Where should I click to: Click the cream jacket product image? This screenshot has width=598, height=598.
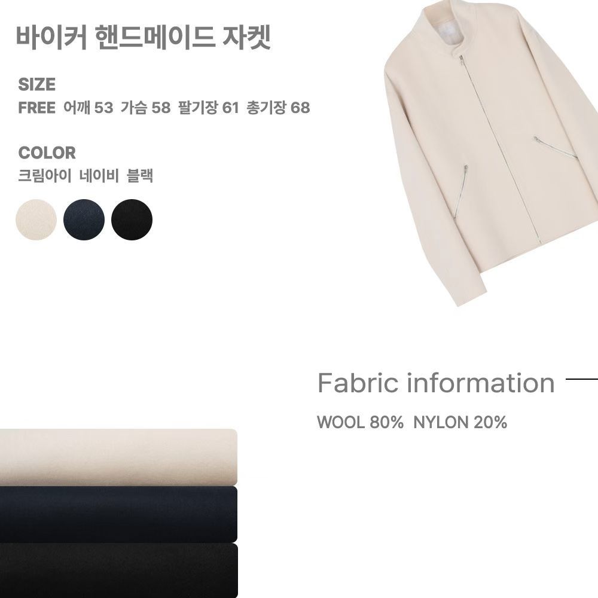pyautogui.click(x=490, y=152)
